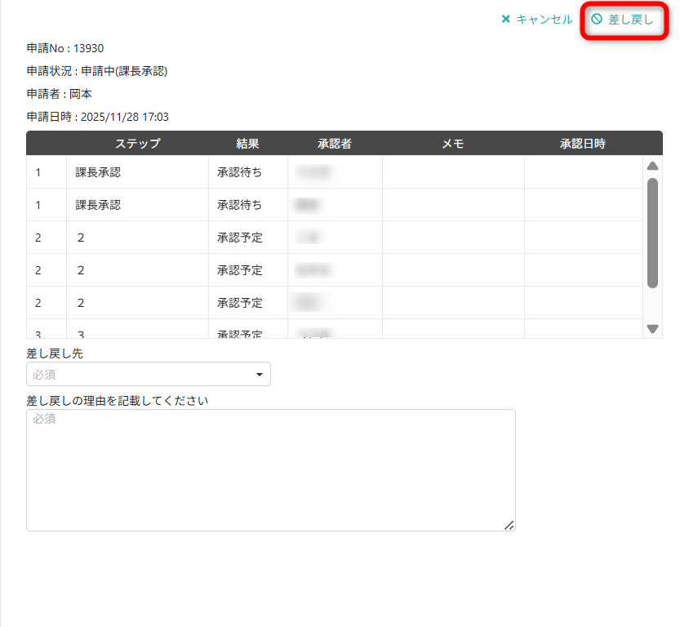Focus the 差し戻しの理由 text area
This screenshot has width=680, height=627.
pos(271,470)
